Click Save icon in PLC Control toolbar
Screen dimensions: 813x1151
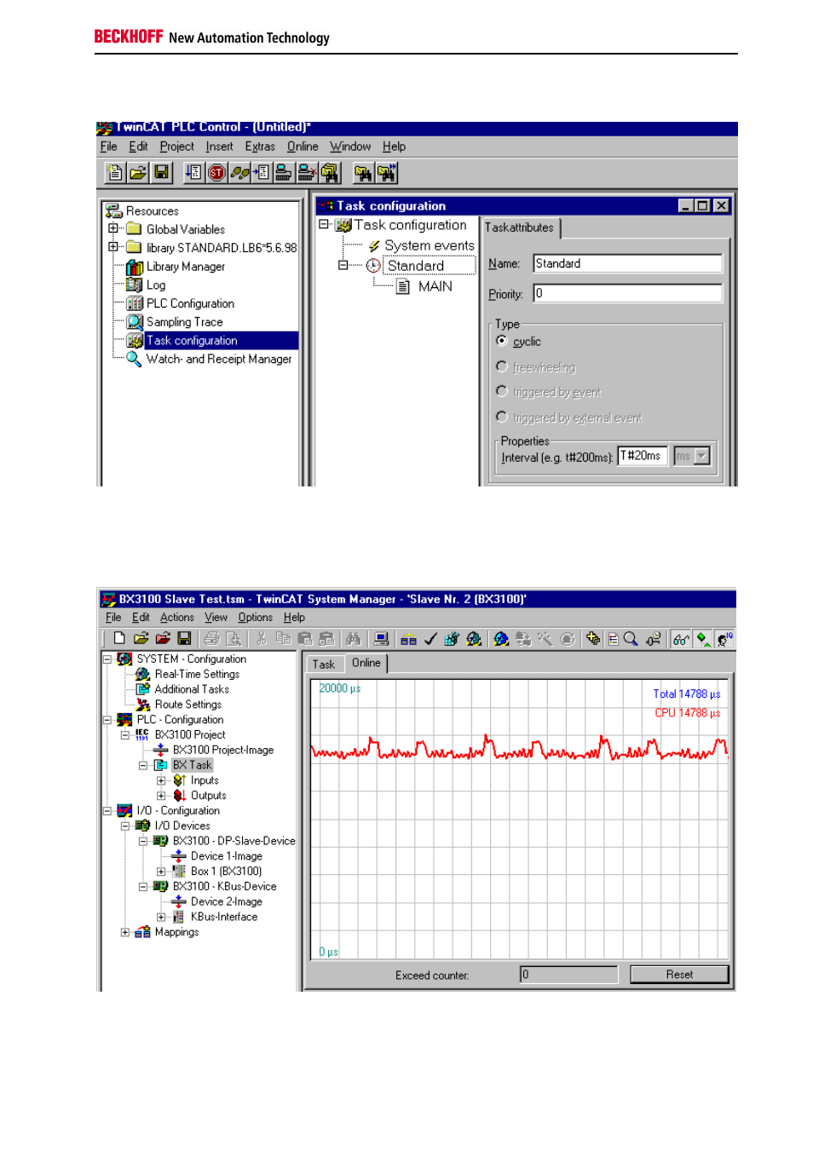coord(161,173)
